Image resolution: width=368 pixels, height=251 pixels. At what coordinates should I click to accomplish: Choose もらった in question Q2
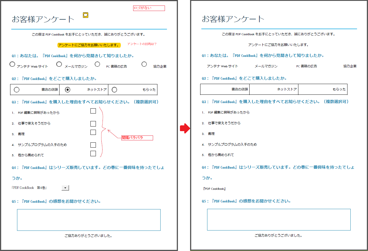pos(114,90)
